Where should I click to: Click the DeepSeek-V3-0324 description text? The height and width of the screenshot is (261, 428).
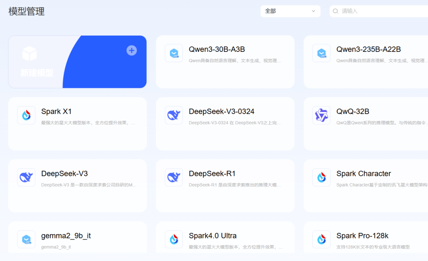pos(235,123)
